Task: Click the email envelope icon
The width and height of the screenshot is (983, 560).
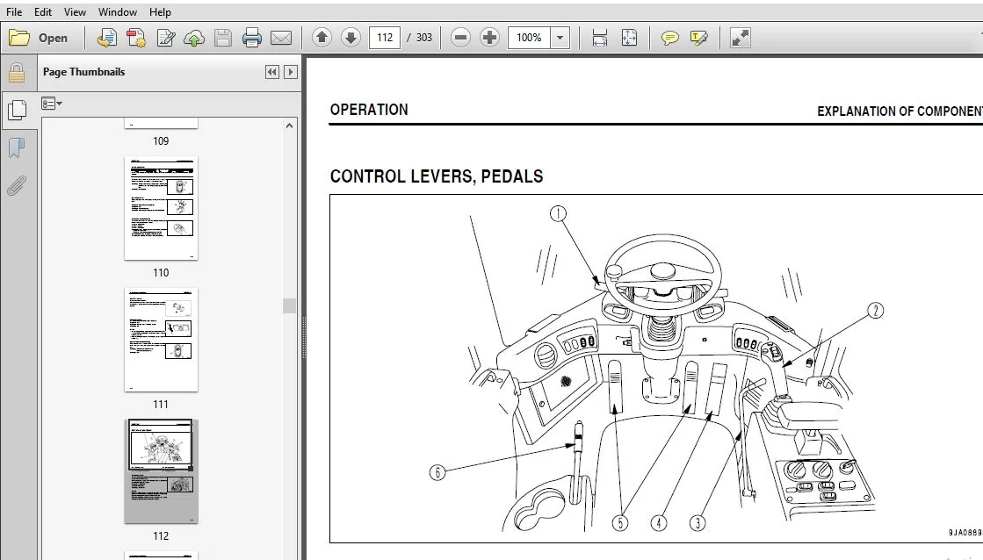Action: click(x=281, y=39)
